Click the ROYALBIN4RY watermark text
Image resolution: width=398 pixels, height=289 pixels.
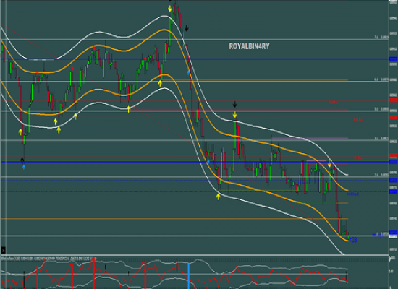pyautogui.click(x=249, y=46)
